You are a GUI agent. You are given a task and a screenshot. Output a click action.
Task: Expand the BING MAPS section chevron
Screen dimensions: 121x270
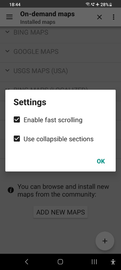(x=7, y=32)
